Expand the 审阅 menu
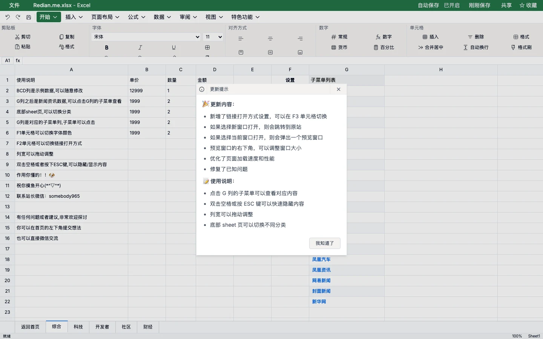Image resolution: width=543 pixels, height=339 pixels. pos(189,17)
